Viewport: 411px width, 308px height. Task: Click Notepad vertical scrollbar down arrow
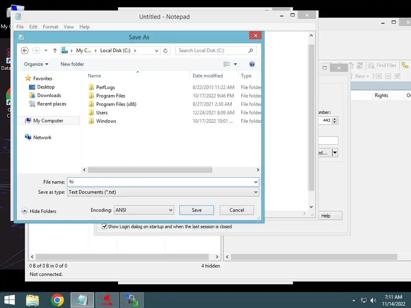pyautogui.click(x=311, y=207)
